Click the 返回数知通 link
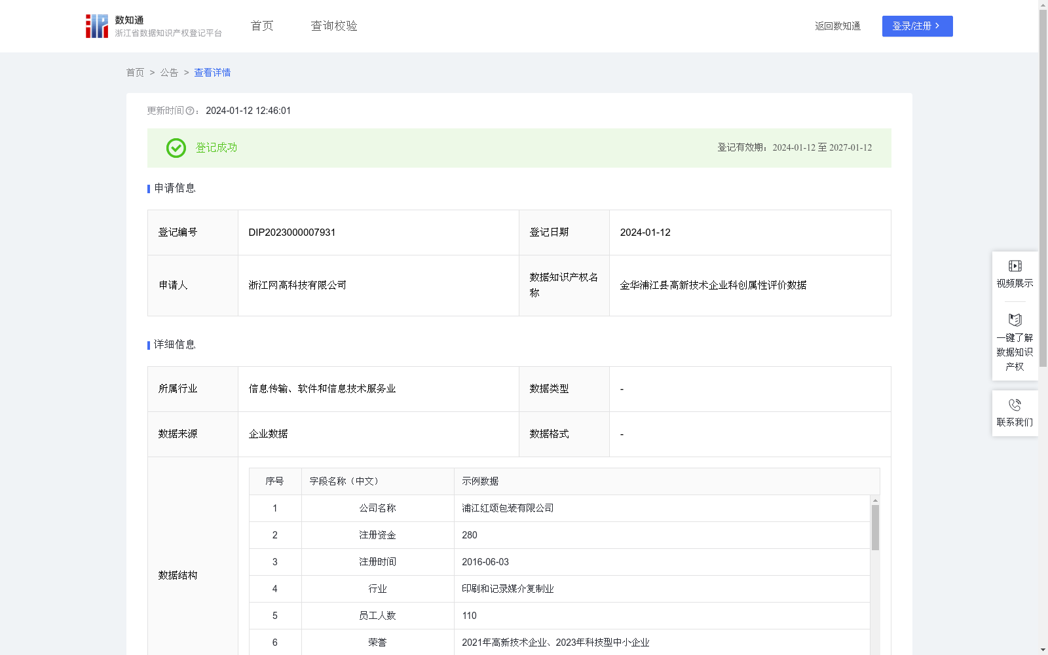The width and height of the screenshot is (1048, 655). [x=838, y=26]
